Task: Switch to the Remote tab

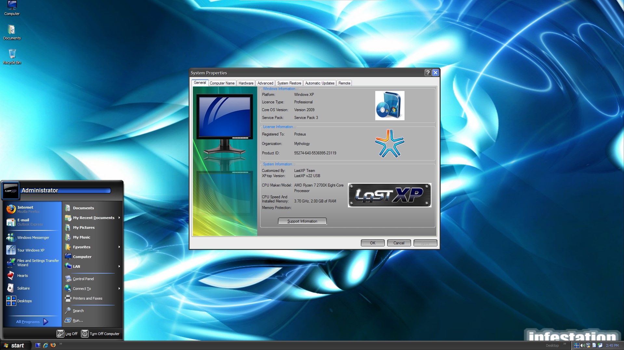Action: 344,83
